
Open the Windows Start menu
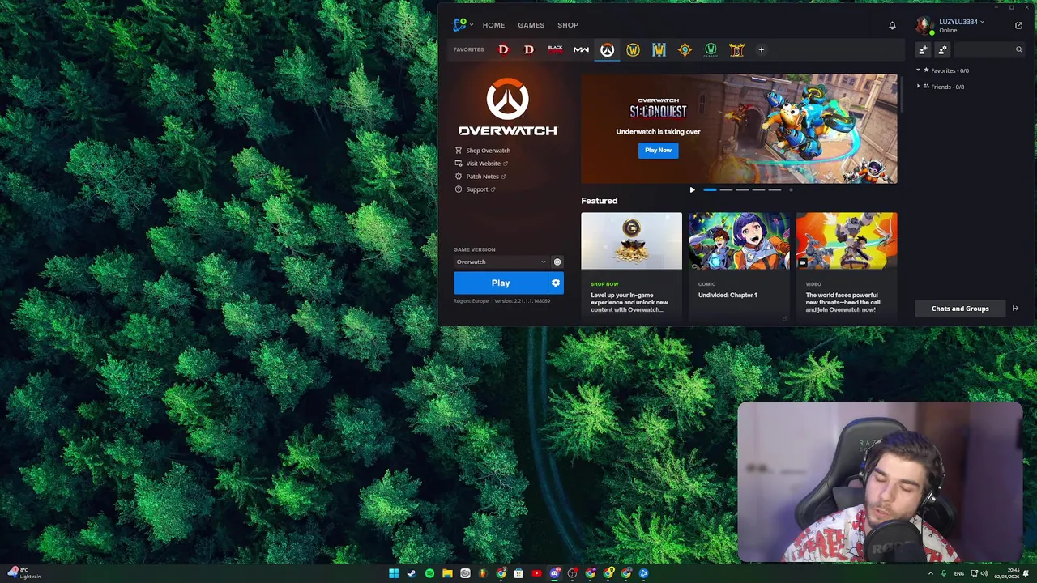tap(394, 573)
